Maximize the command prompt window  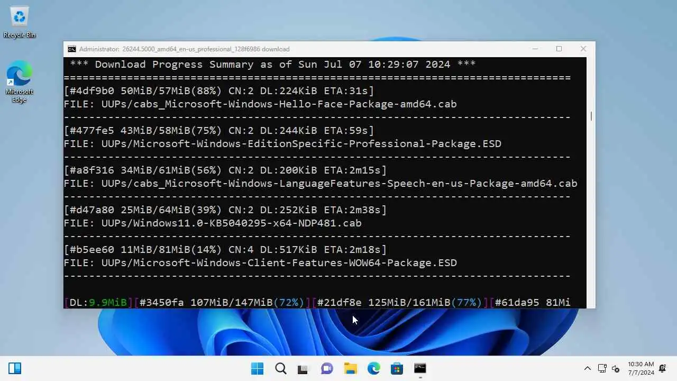(x=559, y=49)
